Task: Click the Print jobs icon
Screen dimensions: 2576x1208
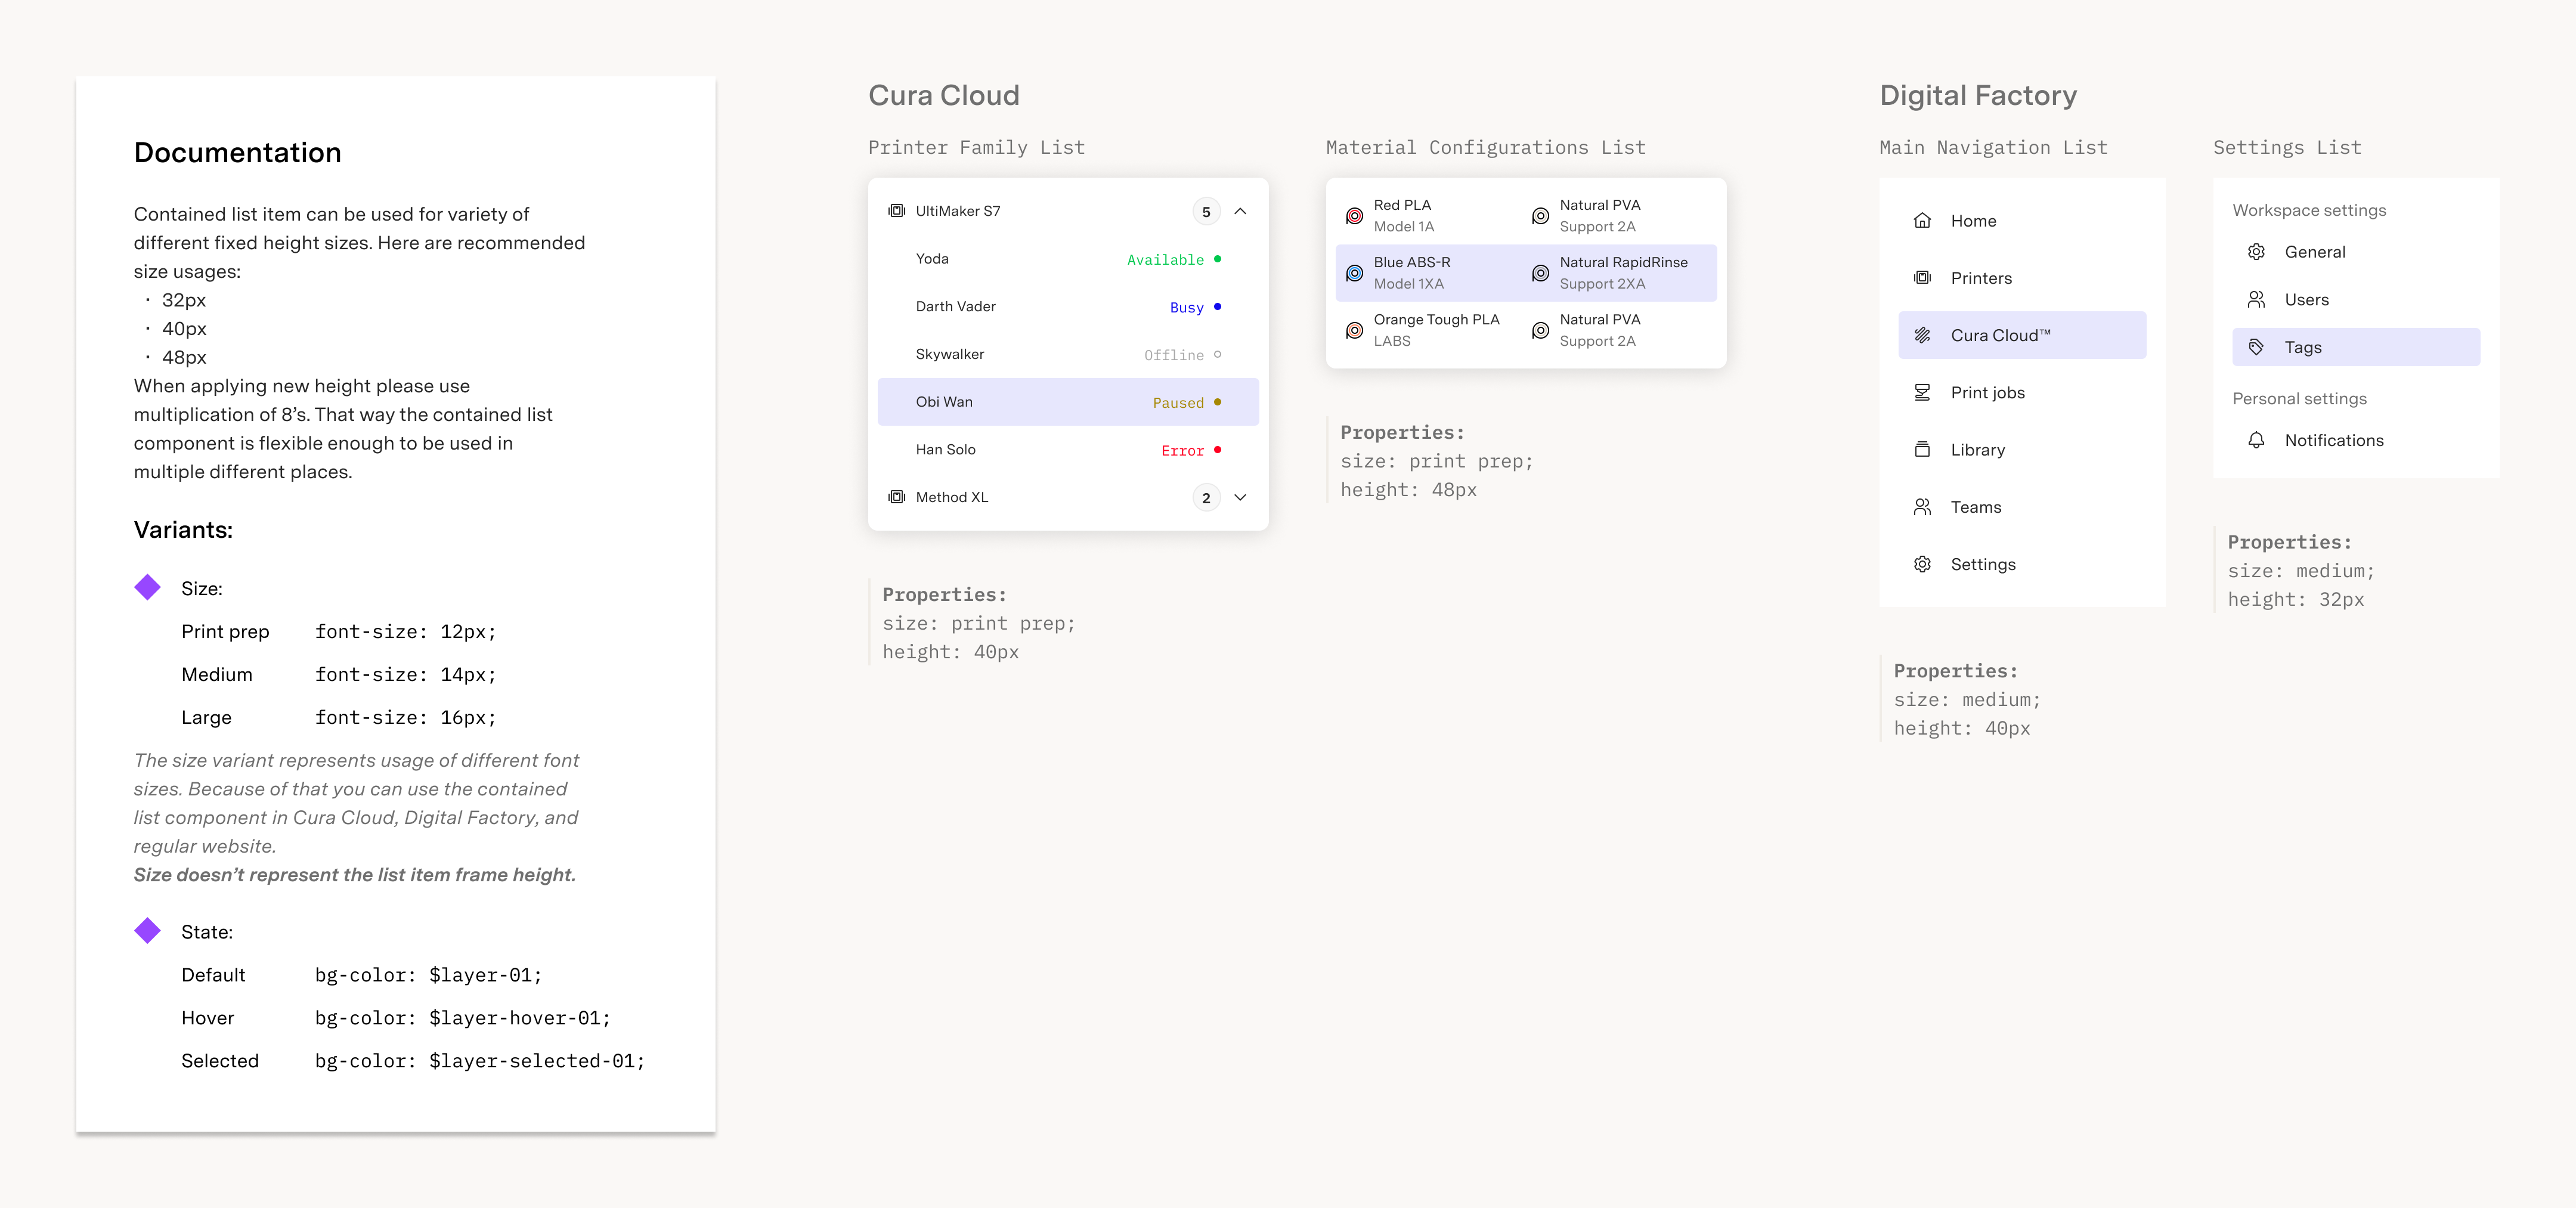Action: pyautogui.click(x=1922, y=392)
